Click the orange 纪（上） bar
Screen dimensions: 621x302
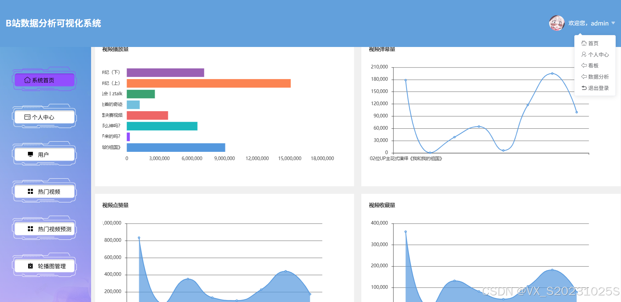click(x=209, y=83)
